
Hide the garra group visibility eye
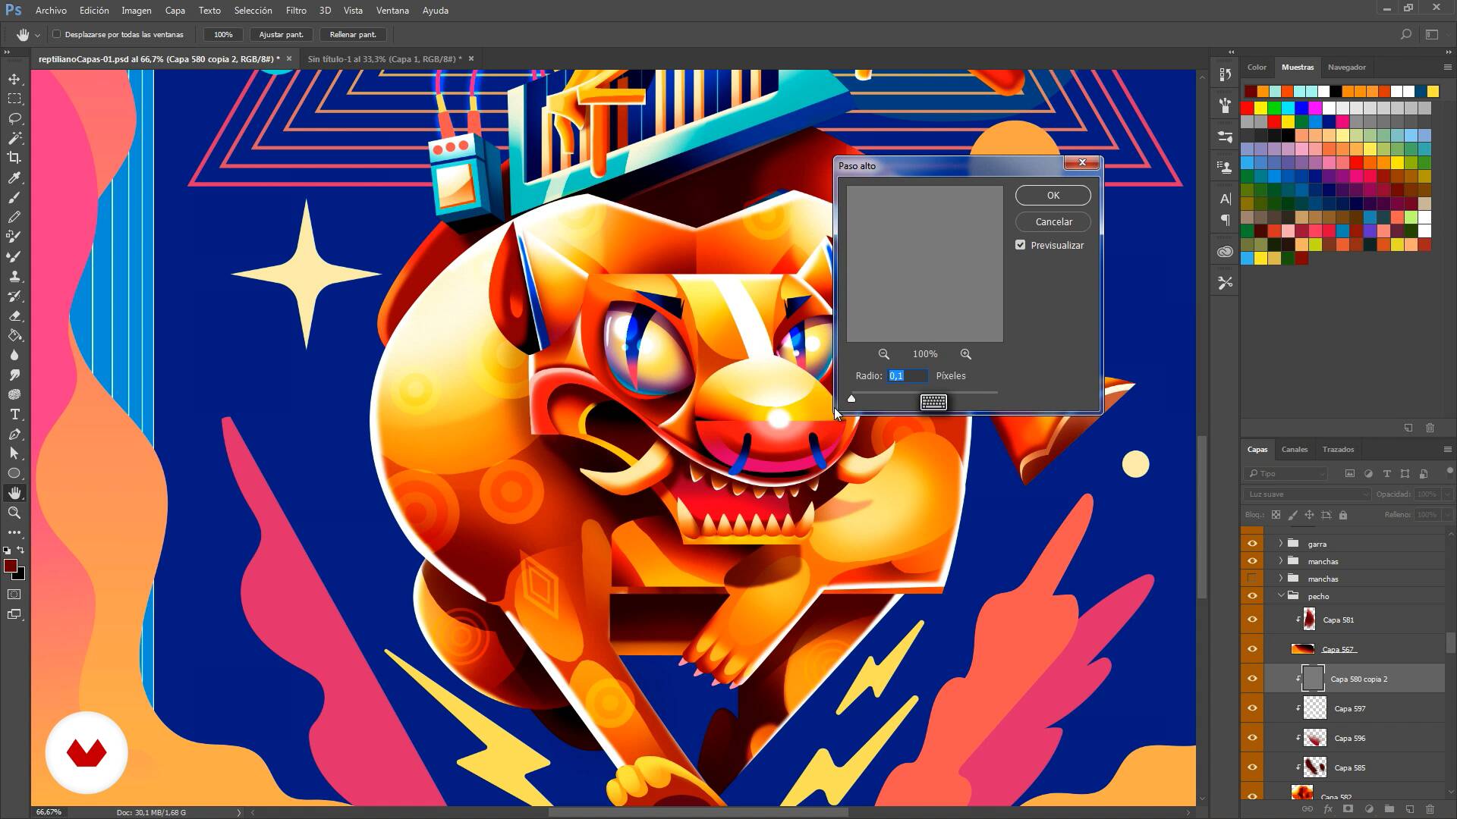point(1252,544)
